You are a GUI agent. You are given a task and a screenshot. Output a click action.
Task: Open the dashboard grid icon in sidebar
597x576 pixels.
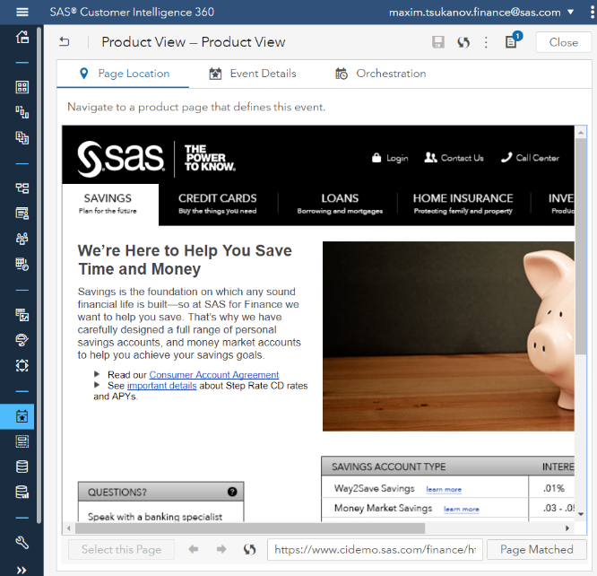(x=22, y=87)
